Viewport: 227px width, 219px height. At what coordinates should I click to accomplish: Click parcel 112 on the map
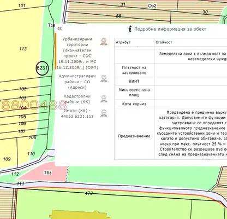pos(15,174)
